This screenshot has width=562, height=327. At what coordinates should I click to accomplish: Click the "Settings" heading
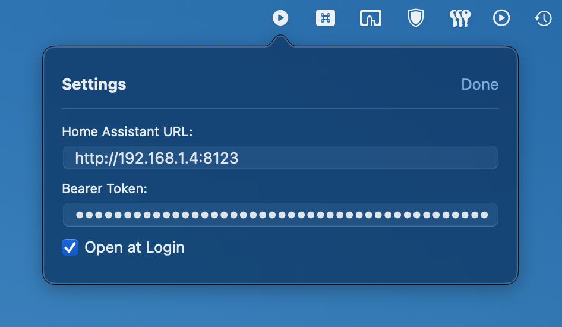tap(94, 85)
